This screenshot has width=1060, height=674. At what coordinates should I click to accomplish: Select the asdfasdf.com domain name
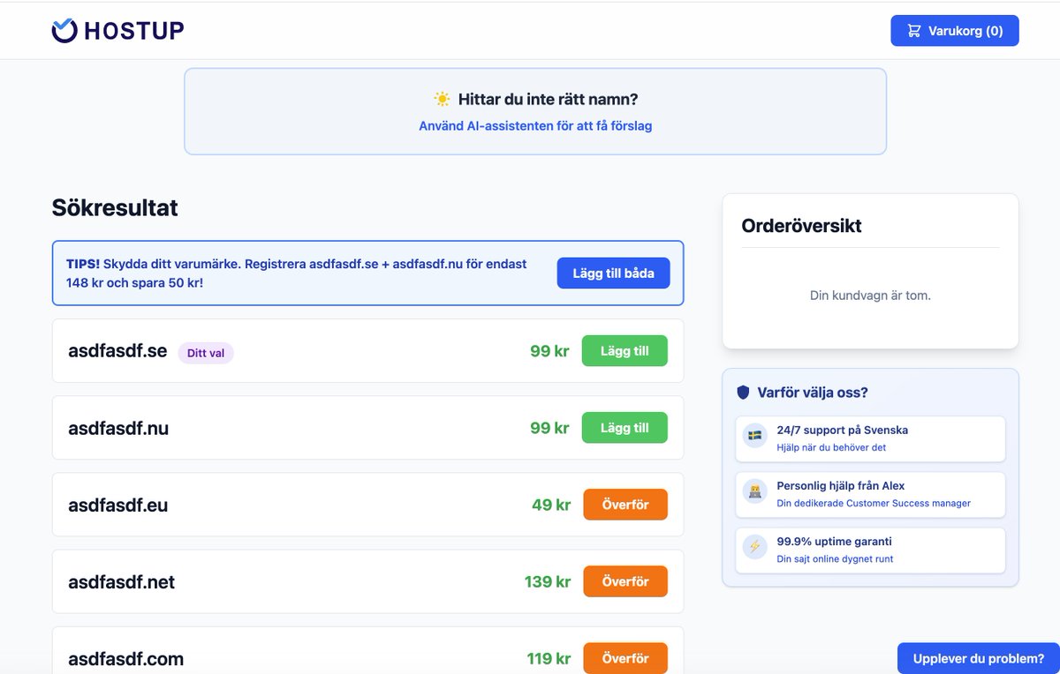coord(126,658)
